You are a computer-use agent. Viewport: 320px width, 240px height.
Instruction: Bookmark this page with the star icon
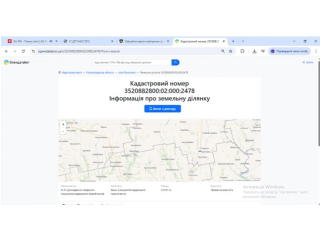pos(230,51)
